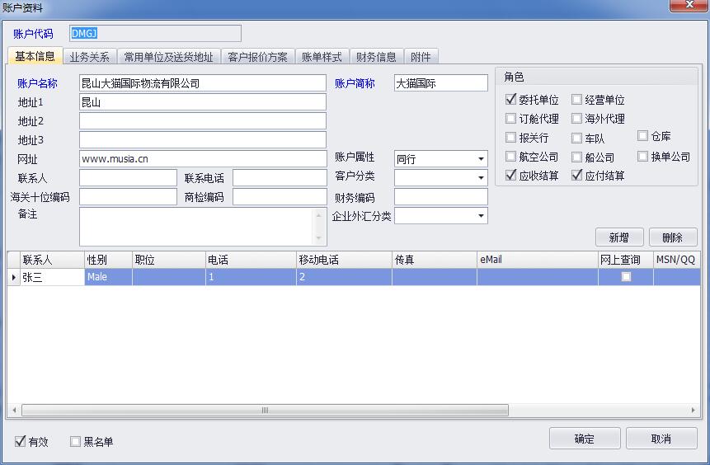Expand the 客户分类 dropdown
Image resolution: width=710 pixels, height=465 pixels.
pyautogui.click(x=481, y=177)
